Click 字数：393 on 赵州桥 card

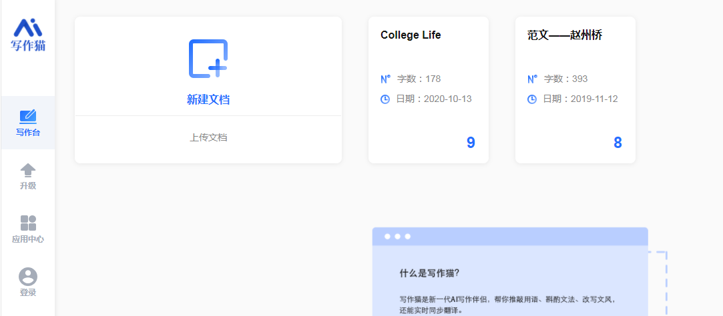pyautogui.click(x=565, y=79)
